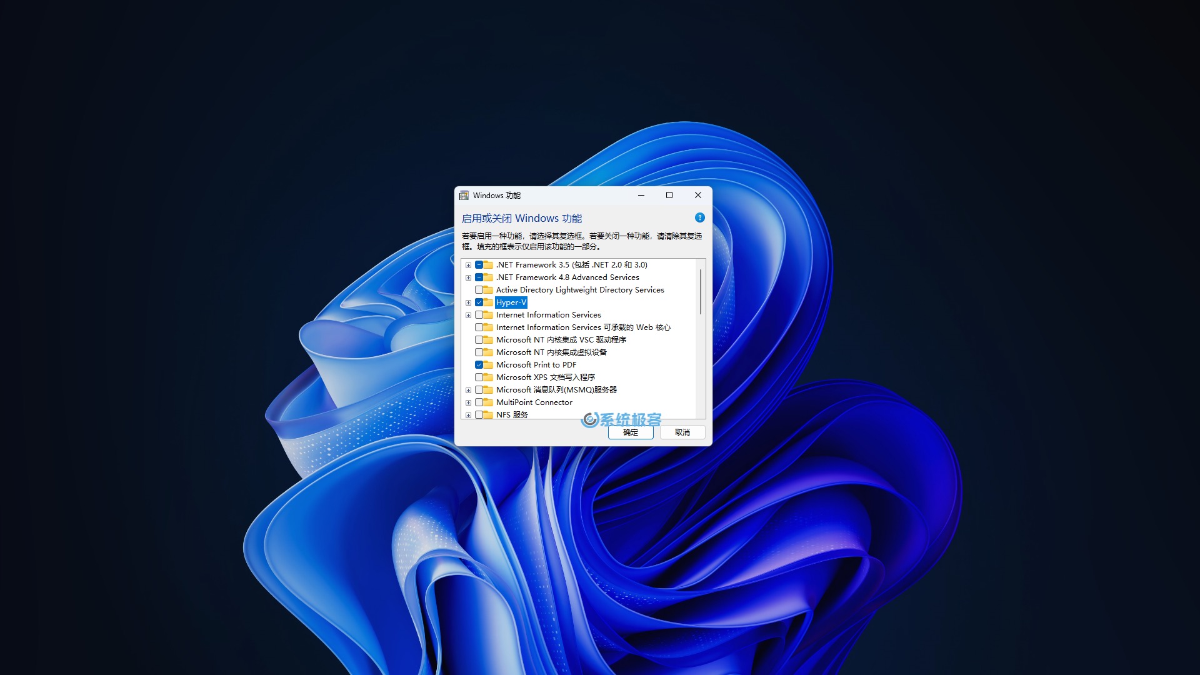Click folder icon beside MultiPoint Connector
The height and width of the screenshot is (675, 1200).
tap(488, 402)
